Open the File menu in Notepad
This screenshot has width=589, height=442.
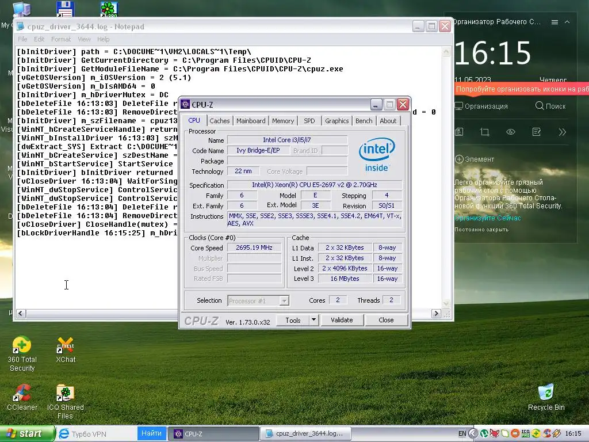pos(22,39)
